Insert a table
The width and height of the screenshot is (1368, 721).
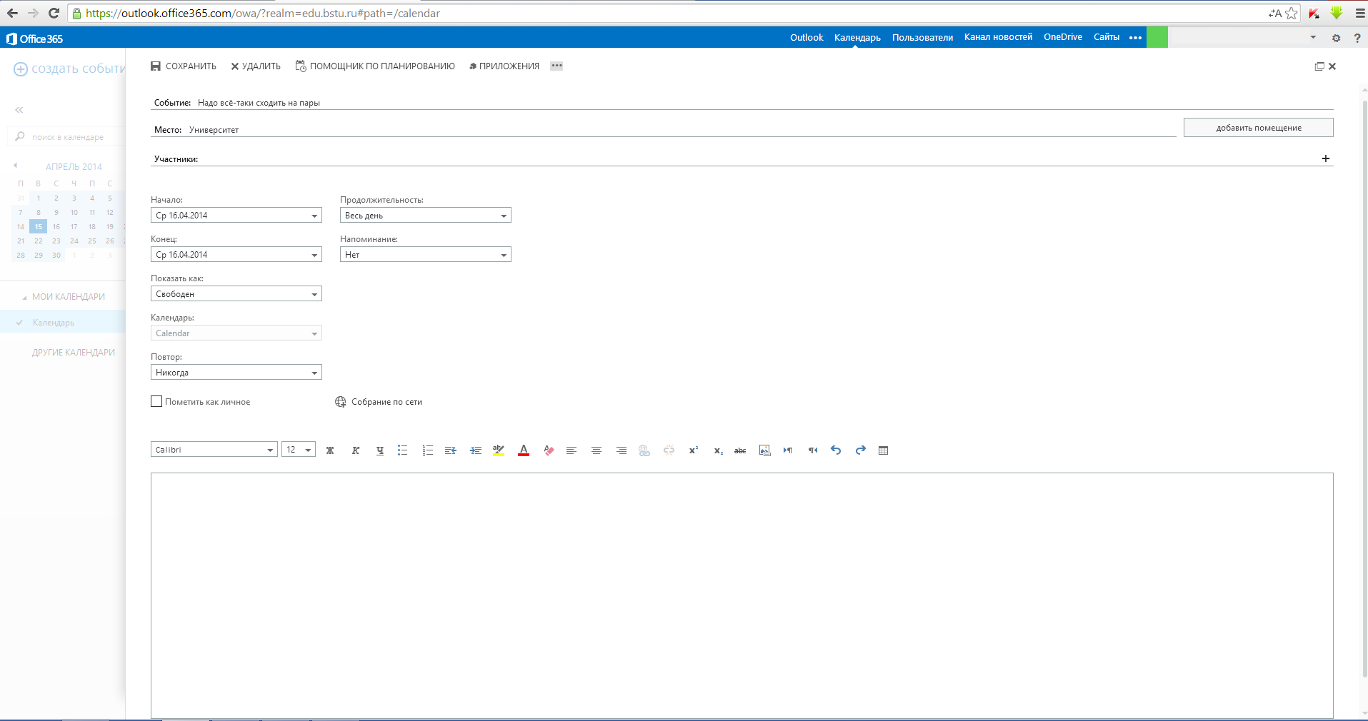(884, 450)
